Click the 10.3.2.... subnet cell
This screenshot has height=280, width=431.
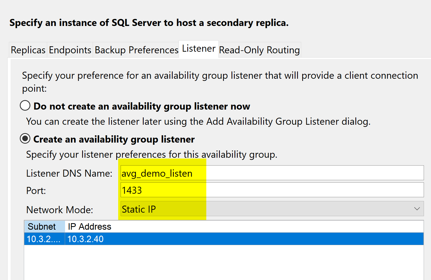click(44, 239)
